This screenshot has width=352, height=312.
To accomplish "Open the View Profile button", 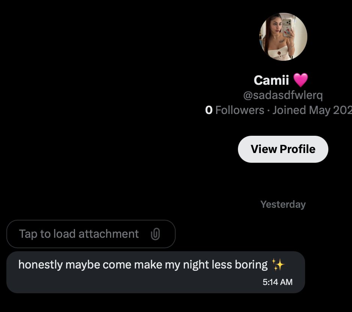I will [283, 149].
